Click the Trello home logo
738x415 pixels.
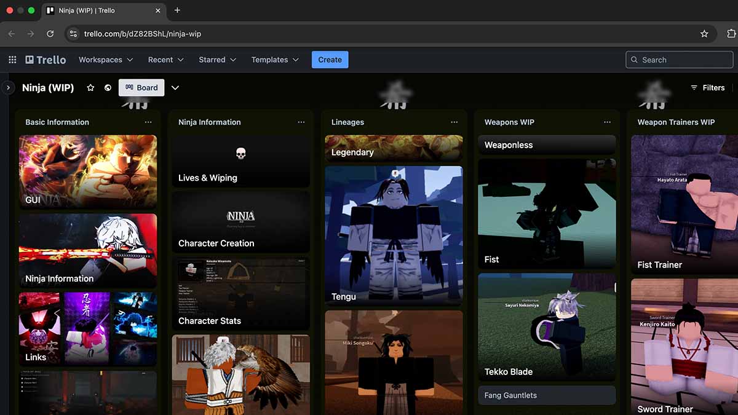[46, 60]
